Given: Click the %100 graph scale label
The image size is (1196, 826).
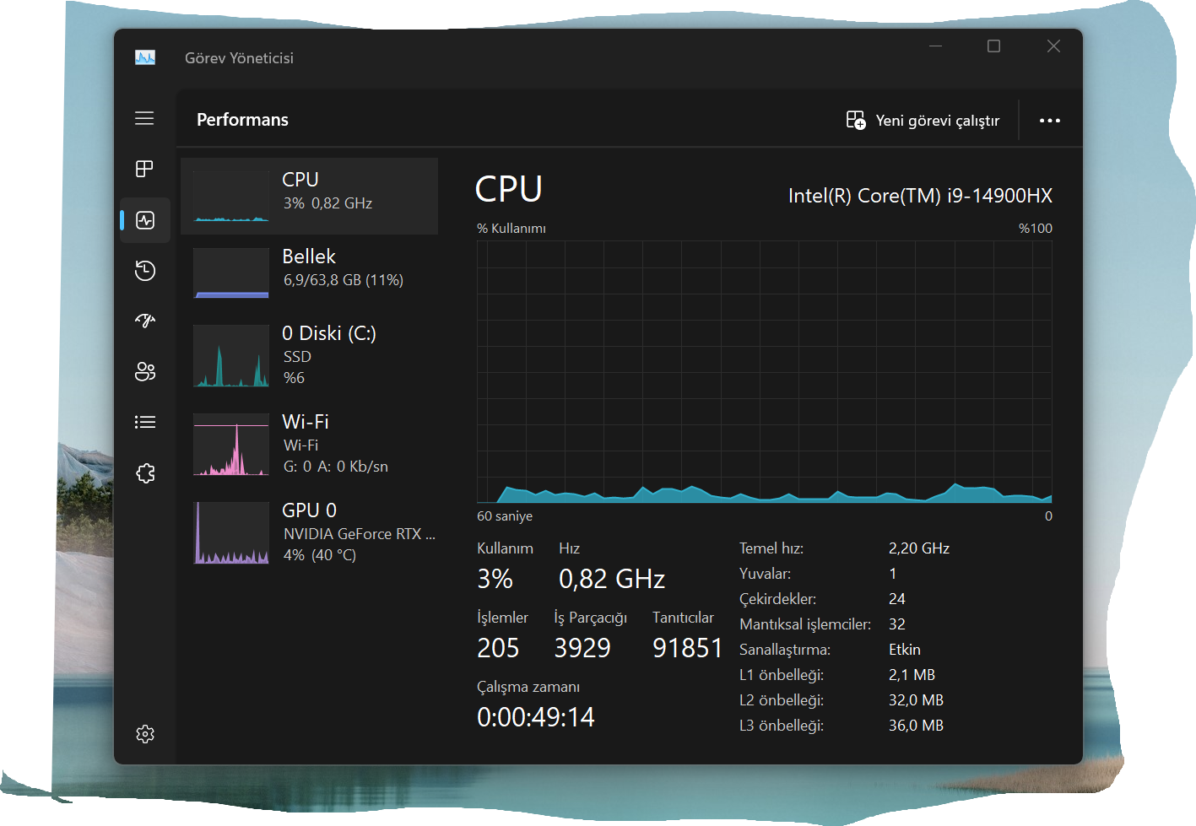Looking at the screenshot, I should tap(1036, 229).
